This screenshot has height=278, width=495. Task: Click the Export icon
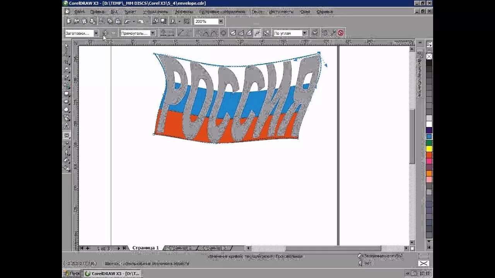coord(163,21)
